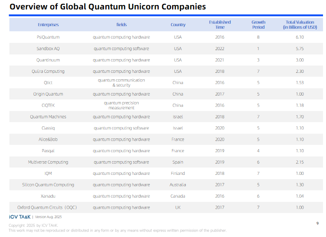This screenshot has height=237, width=326.
Task: Click the Country column header
Action: pos(178,25)
